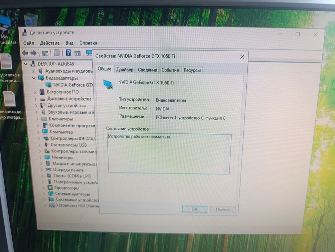This screenshot has width=335, height=252.
Task: Select the Устройства HID tree row
Action: point(77,205)
